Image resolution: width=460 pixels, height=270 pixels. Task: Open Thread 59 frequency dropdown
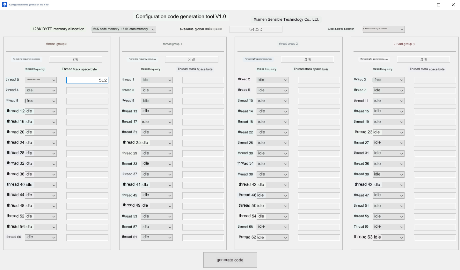(x=389, y=227)
